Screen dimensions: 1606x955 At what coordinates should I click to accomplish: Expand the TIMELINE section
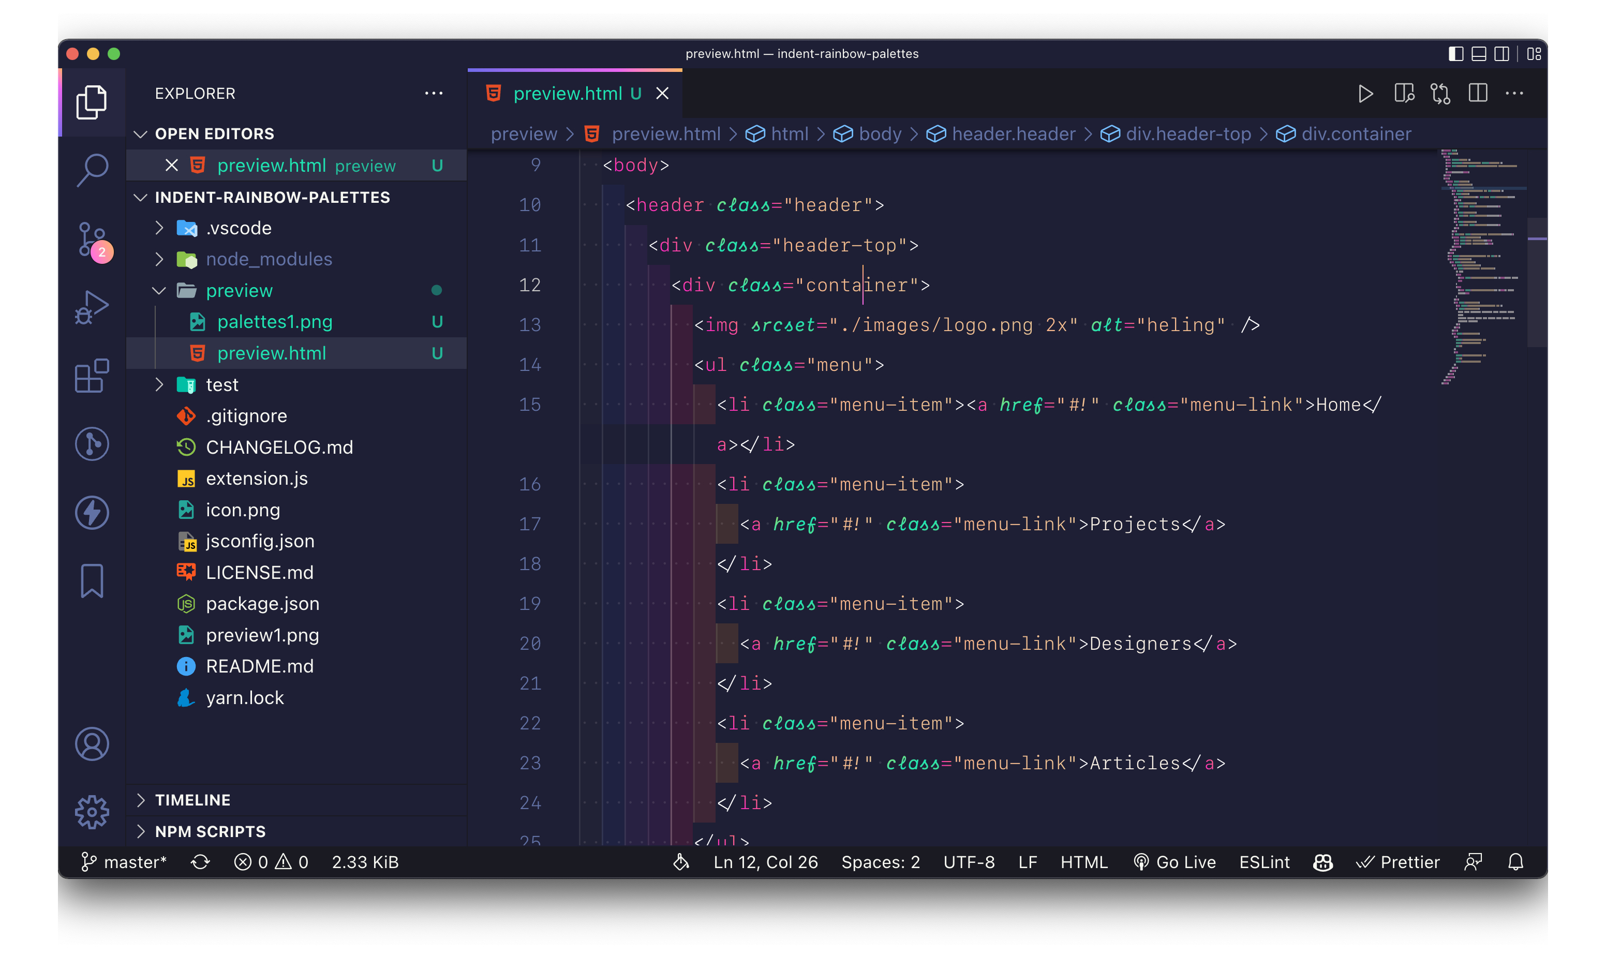pyautogui.click(x=192, y=800)
